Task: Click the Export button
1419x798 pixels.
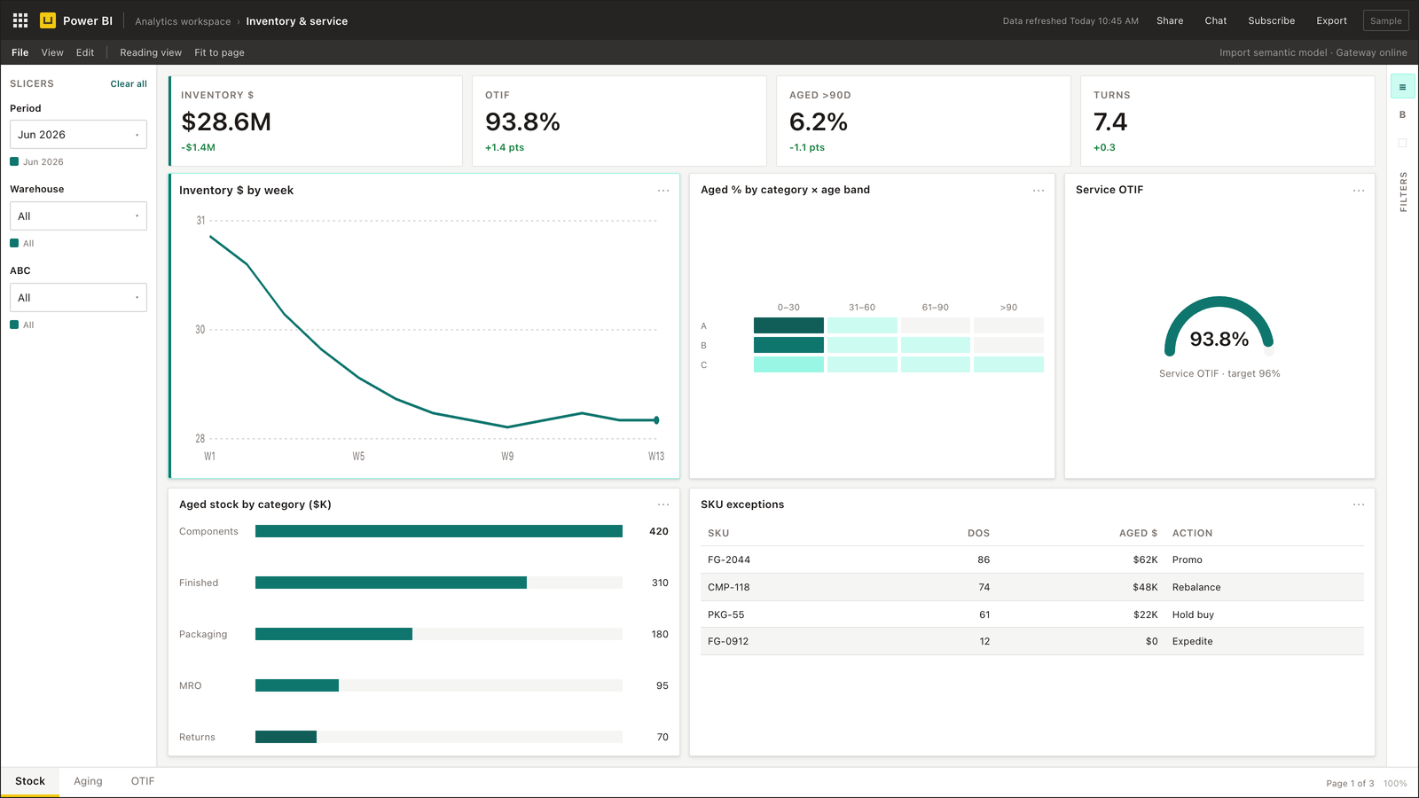Action: [x=1331, y=20]
